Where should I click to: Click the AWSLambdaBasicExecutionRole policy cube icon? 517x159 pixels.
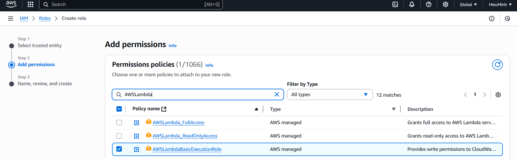149,149
